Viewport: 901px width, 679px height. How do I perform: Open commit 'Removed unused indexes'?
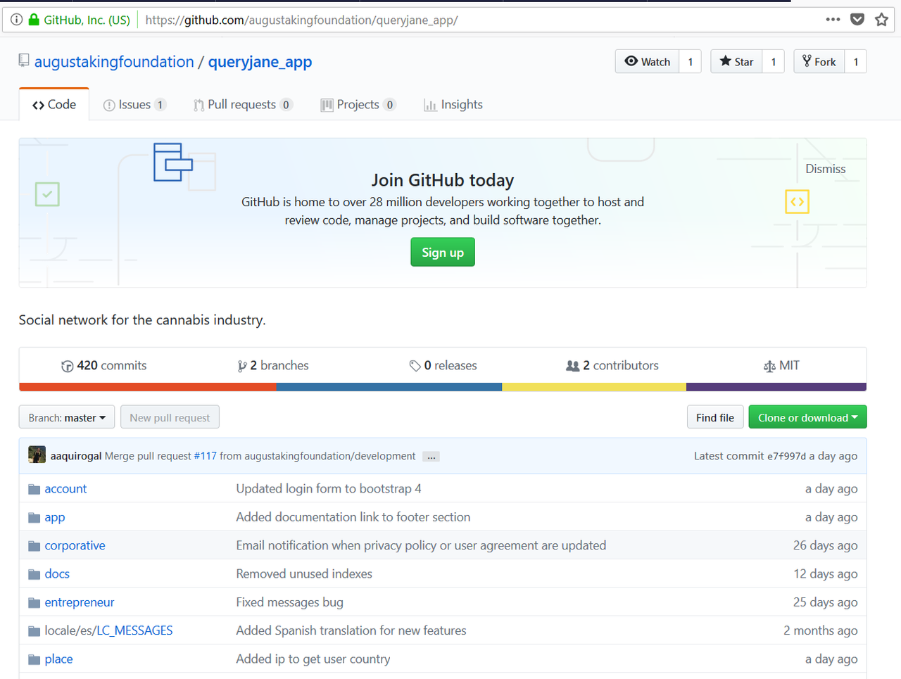(x=304, y=573)
